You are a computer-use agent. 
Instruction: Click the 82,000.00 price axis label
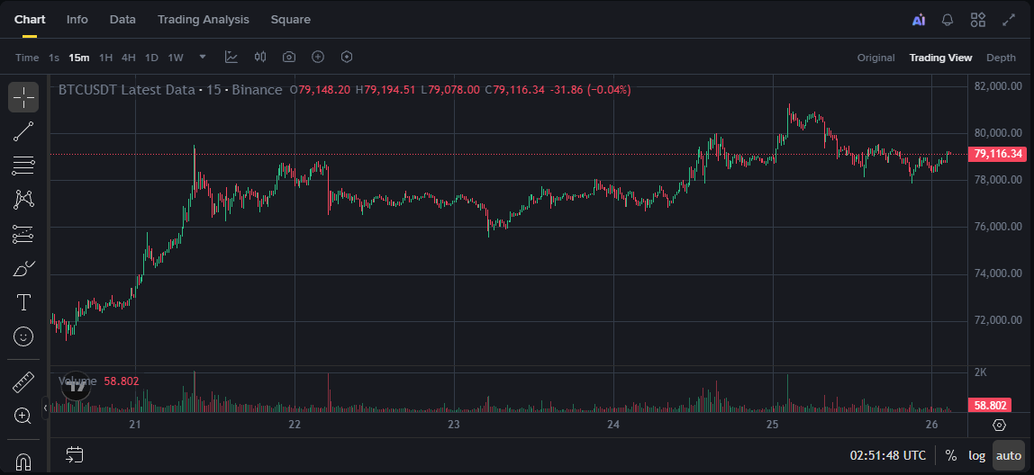pos(998,86)
